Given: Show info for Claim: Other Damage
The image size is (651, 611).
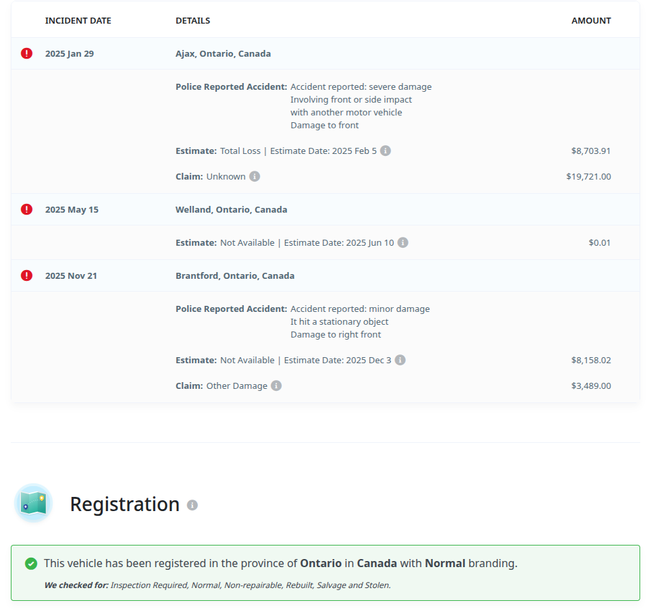Looking at the screenshot, I should coord(276,386).
